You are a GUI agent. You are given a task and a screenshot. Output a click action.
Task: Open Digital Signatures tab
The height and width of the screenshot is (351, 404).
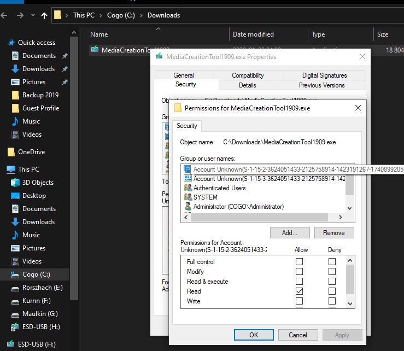(324, 75)
